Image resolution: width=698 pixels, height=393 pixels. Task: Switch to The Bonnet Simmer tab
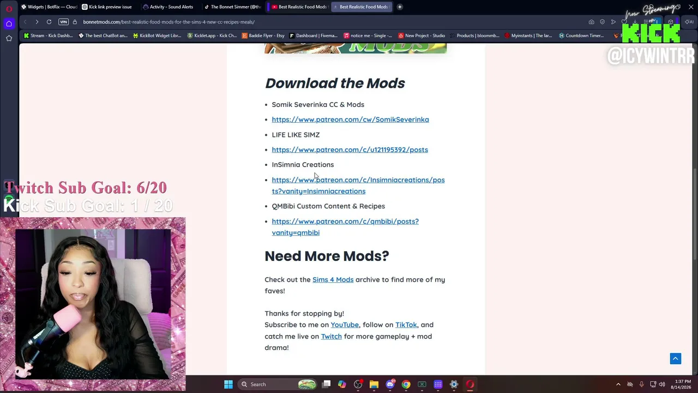point(232,7)
